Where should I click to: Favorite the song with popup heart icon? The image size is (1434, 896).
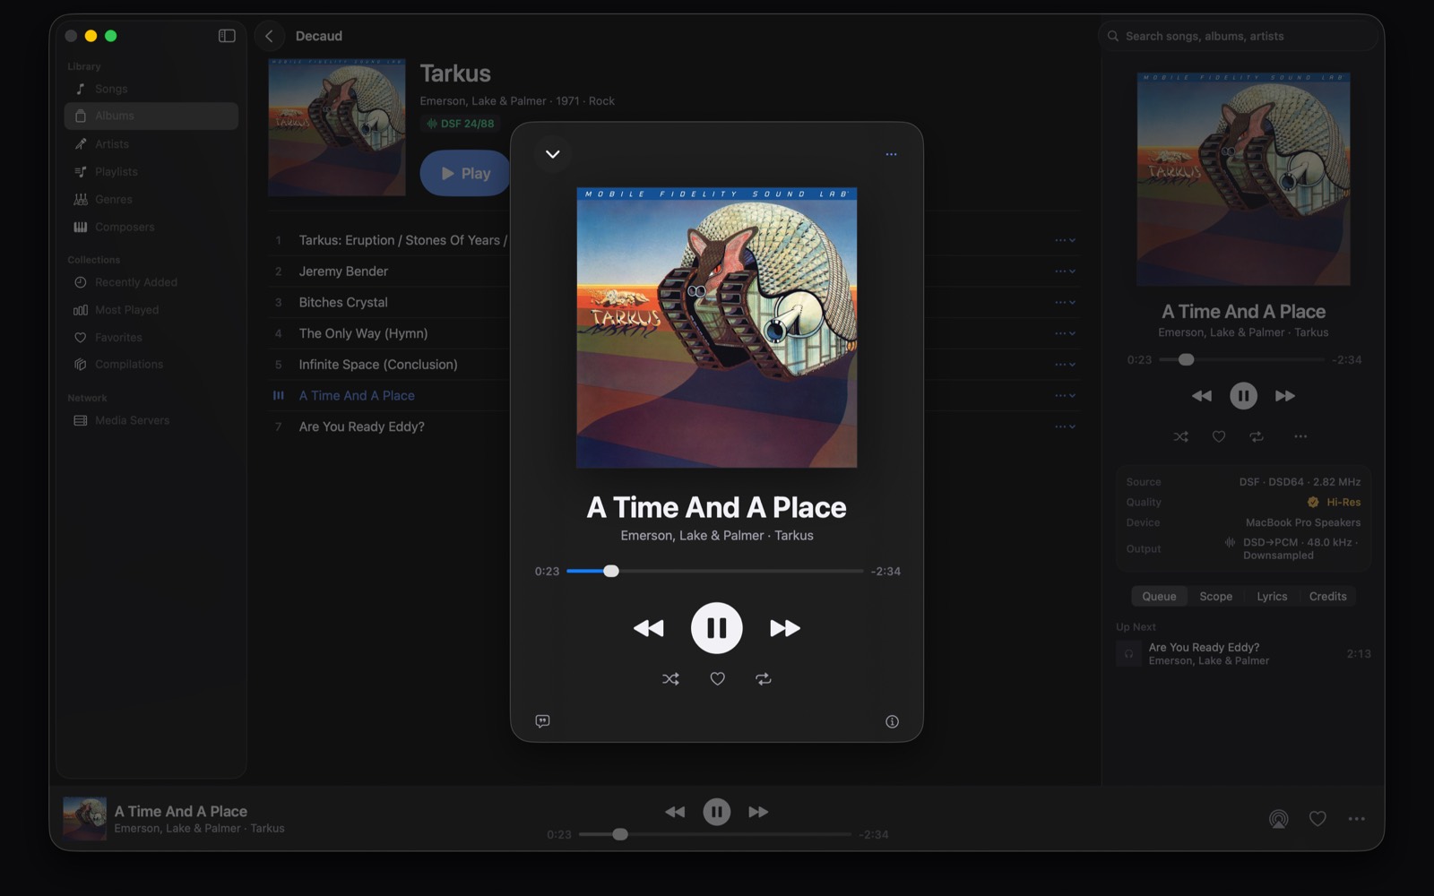coord(717,679)
